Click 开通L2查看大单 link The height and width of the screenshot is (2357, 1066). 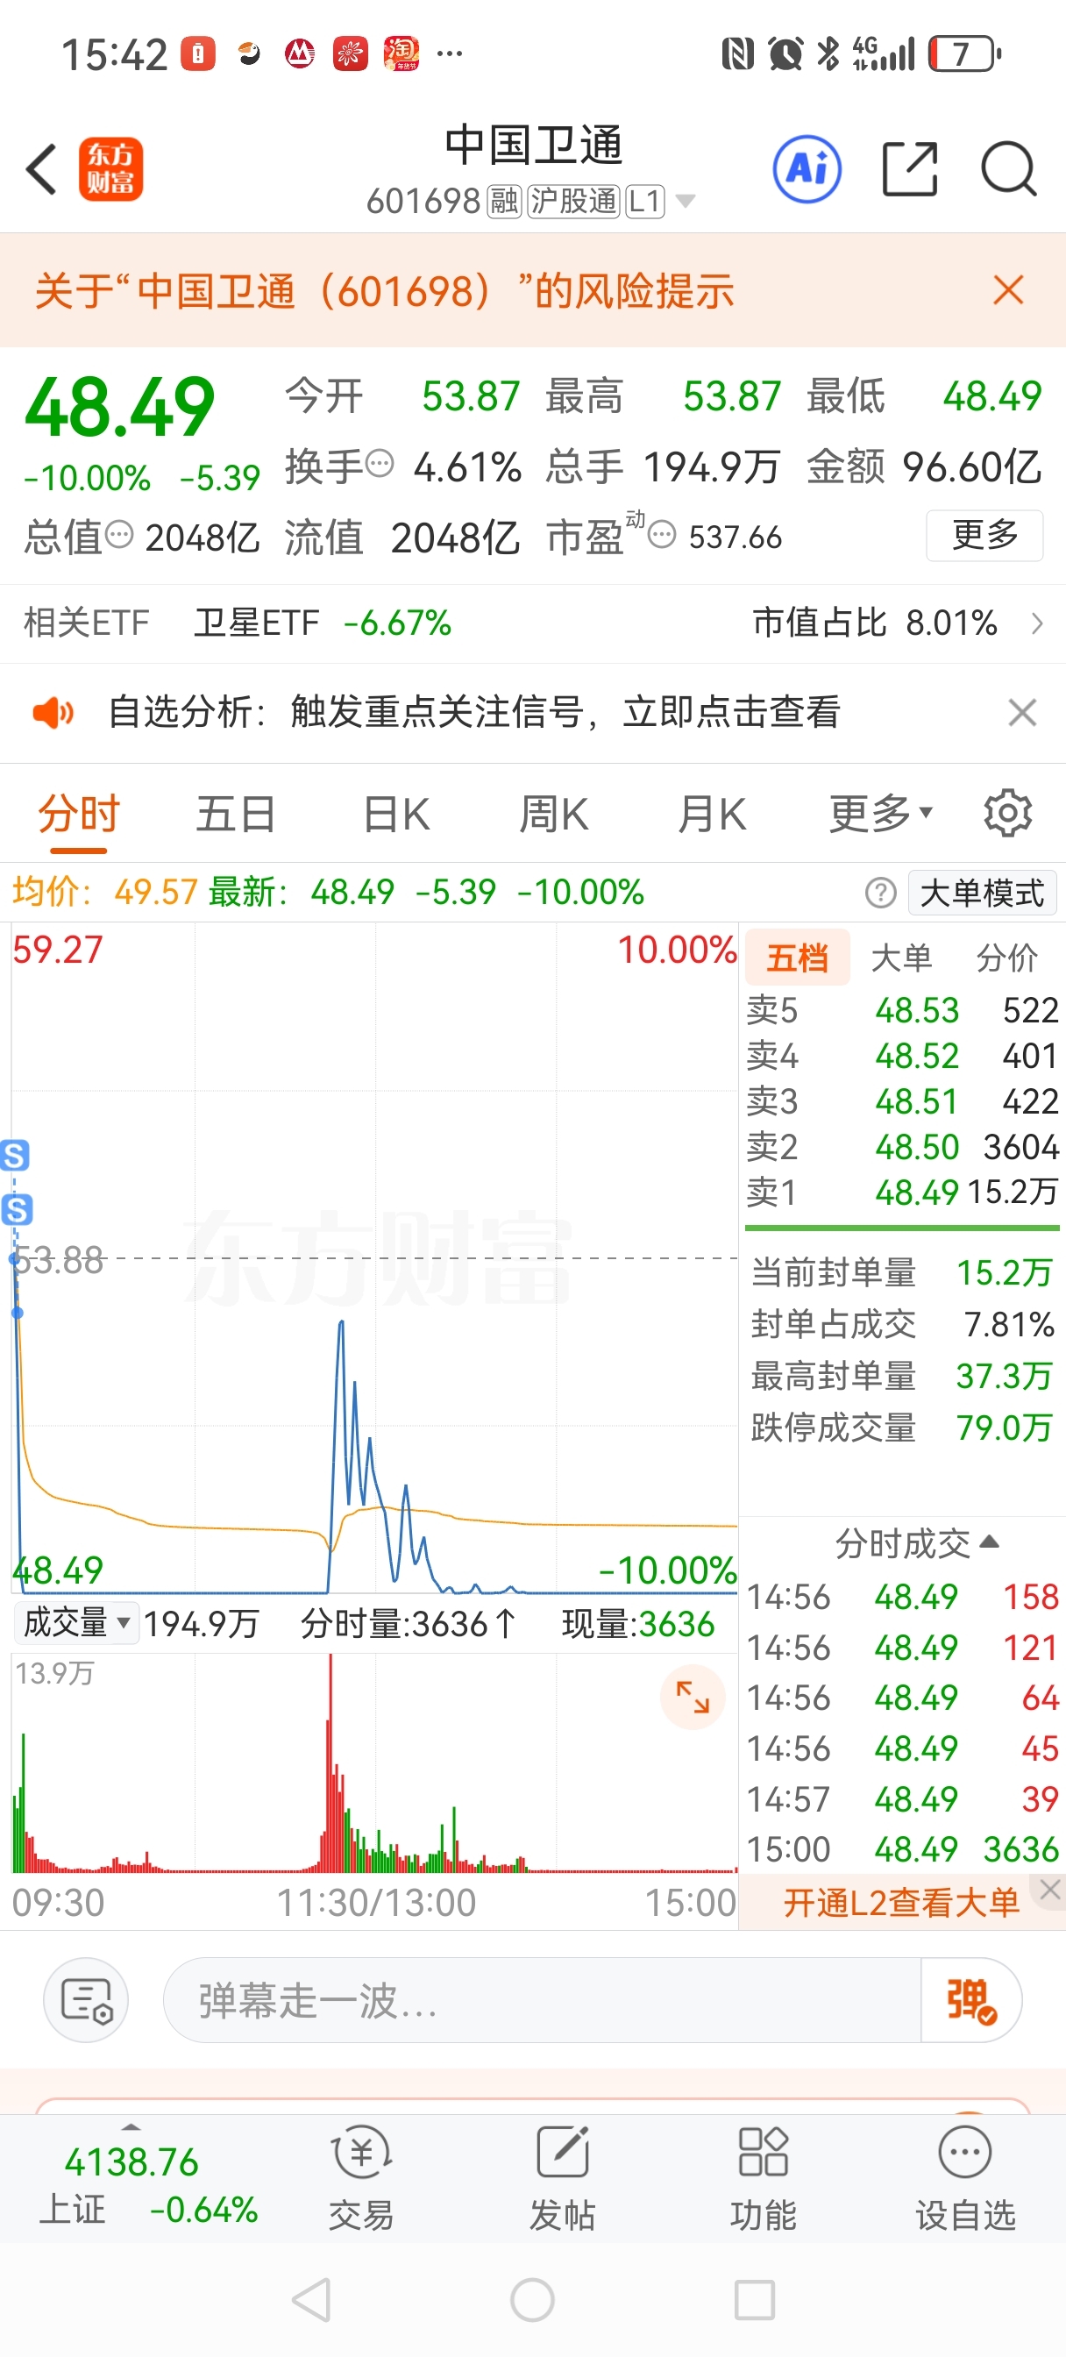[900, 1902]
